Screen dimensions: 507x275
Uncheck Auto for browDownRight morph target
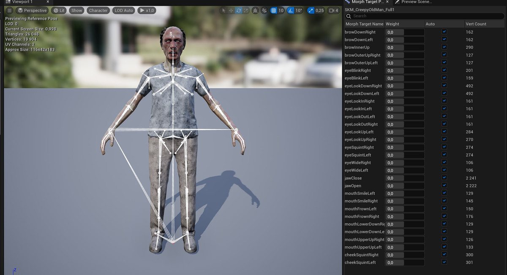click(x=444, y=32)
